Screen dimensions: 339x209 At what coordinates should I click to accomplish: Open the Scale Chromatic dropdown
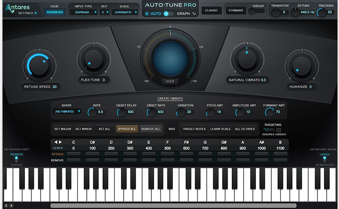click(125, 12)
